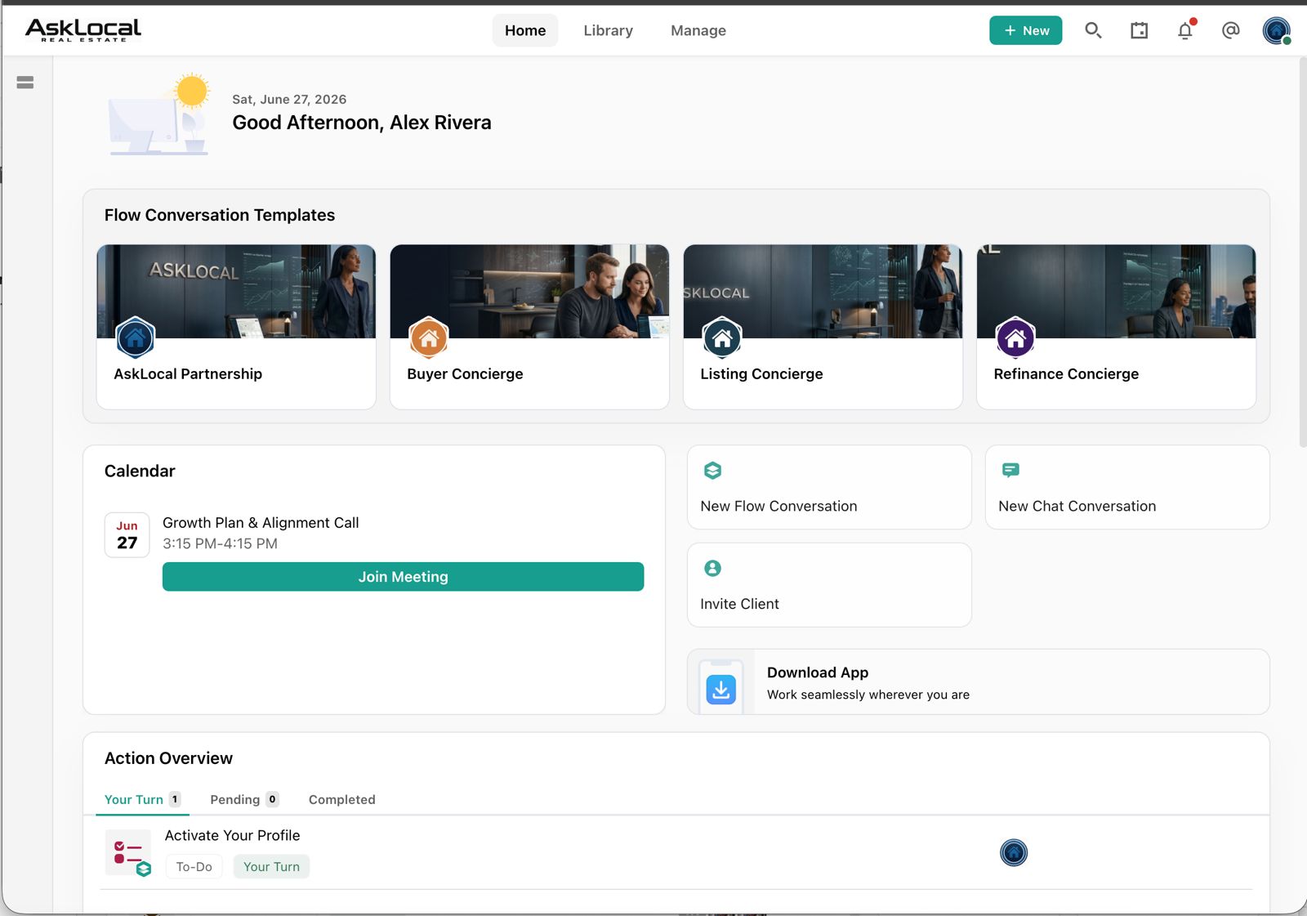Click the Your Turn status tag
1307x916 pixels.
pyautogui.click(x=271, y=866)
